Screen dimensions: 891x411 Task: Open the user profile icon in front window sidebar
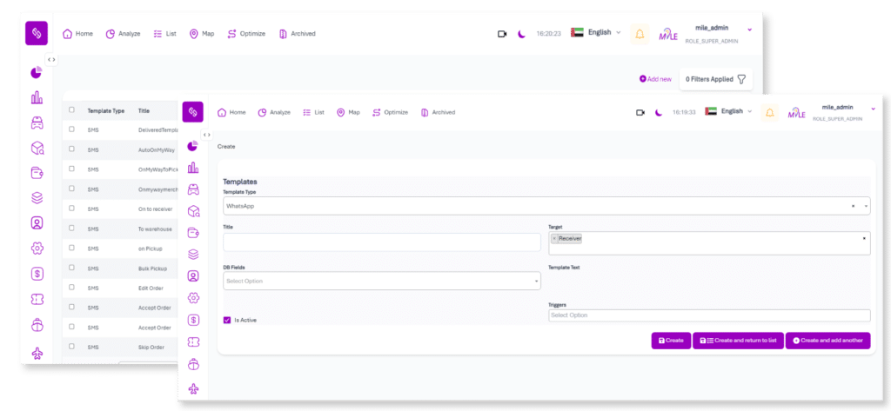193,276
